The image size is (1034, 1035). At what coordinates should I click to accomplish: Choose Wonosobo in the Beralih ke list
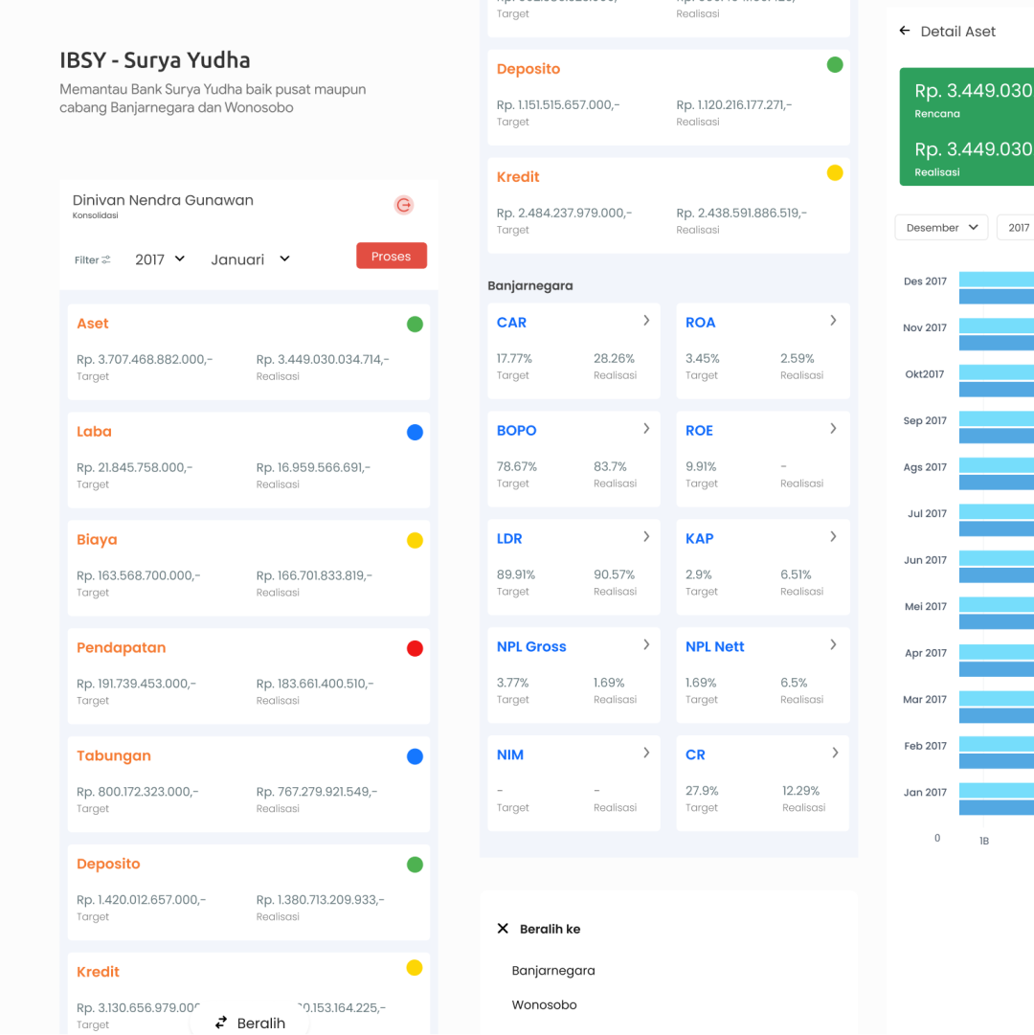(544, 1004)
